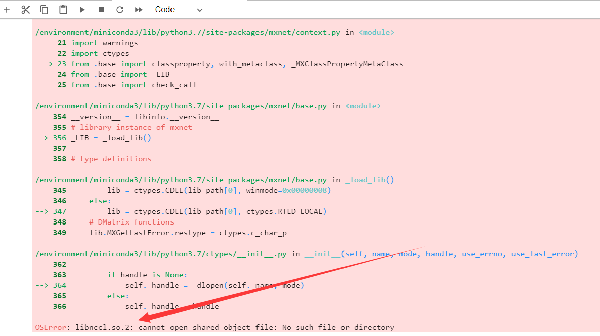
Task: Insert a new notebook cell
Action: pos(7,9)
